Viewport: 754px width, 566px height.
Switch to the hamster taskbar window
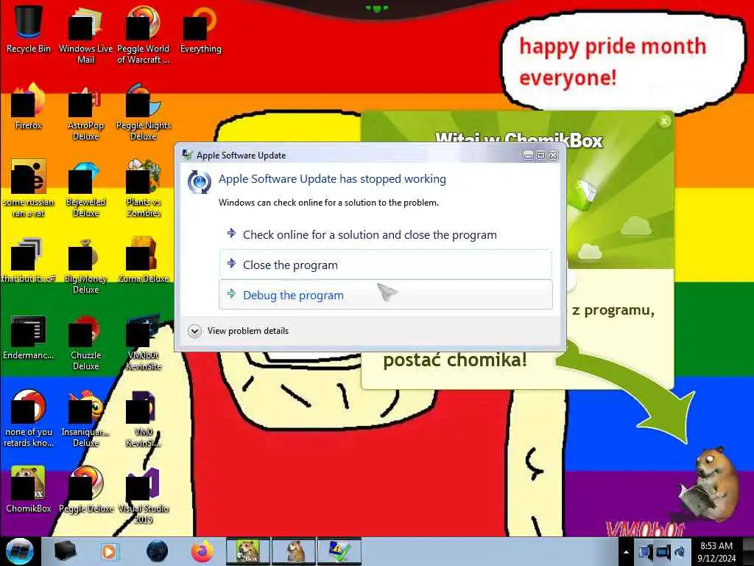[294, 551]
